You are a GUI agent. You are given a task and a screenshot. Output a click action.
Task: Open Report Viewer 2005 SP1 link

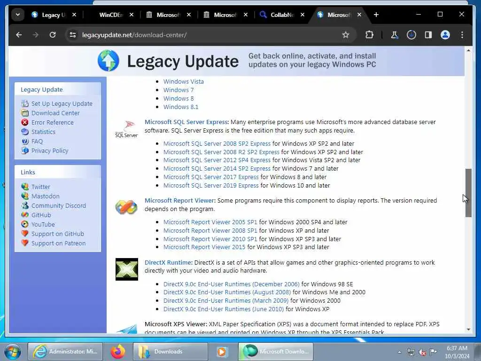coord(210,222)
